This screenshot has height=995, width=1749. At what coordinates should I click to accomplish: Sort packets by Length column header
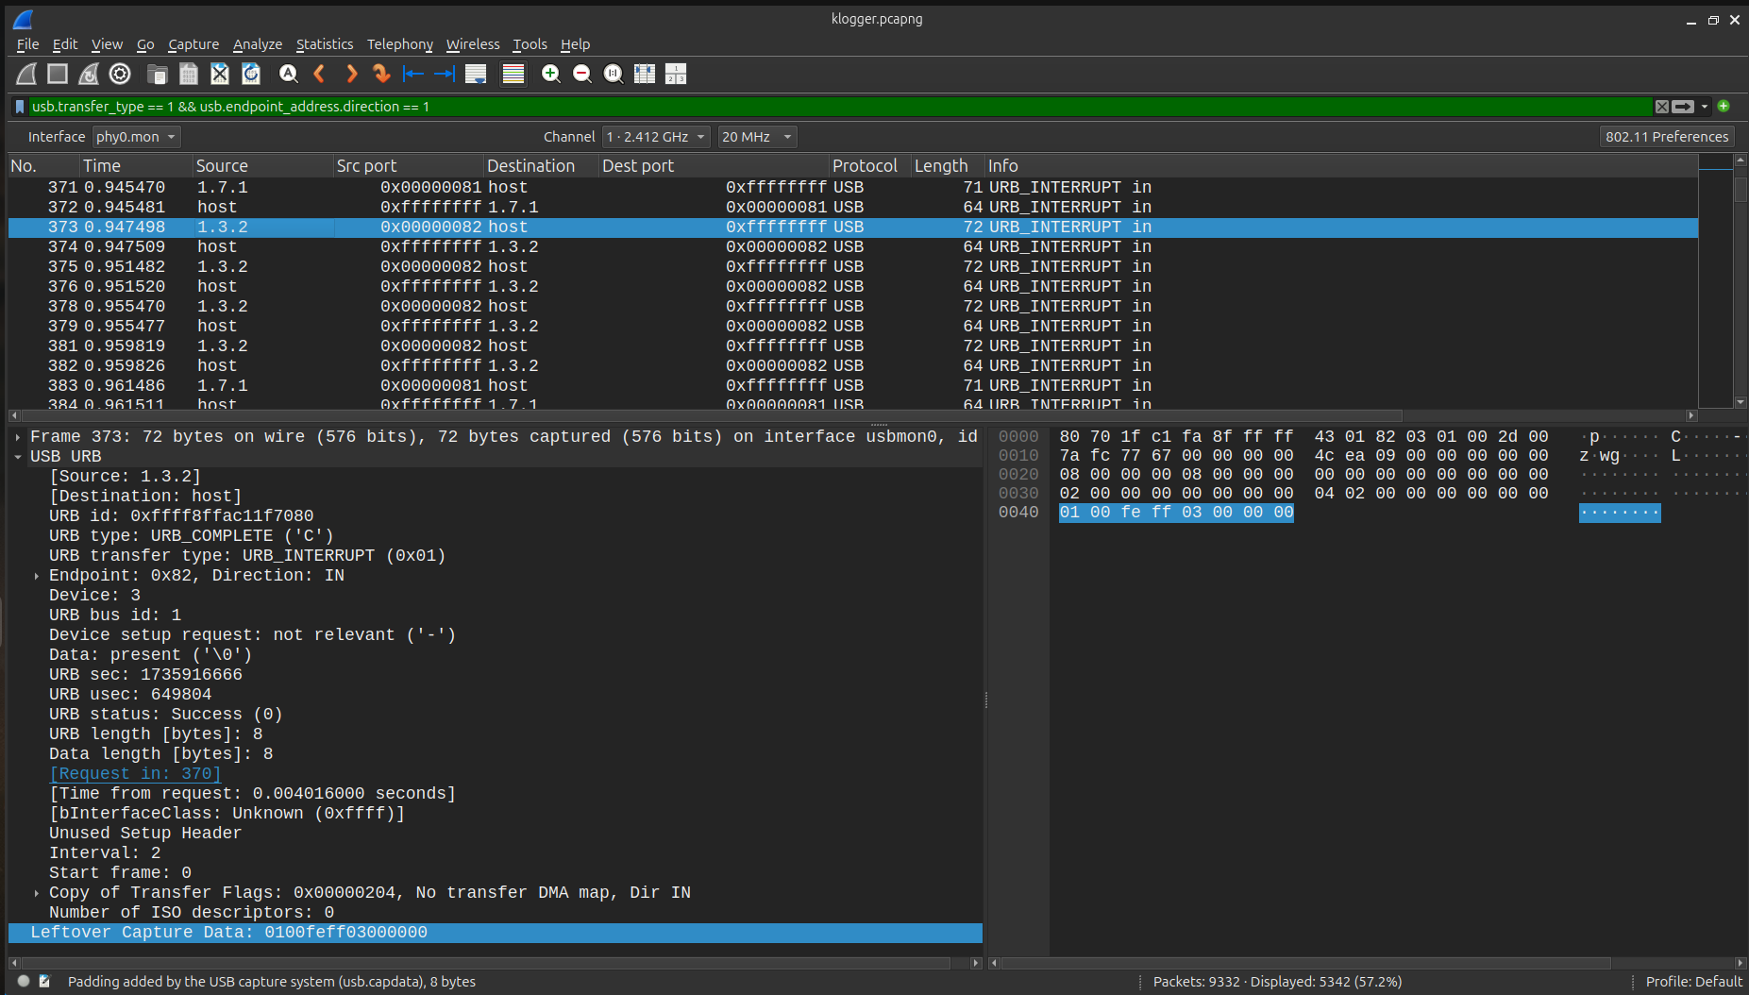[947, 166]
